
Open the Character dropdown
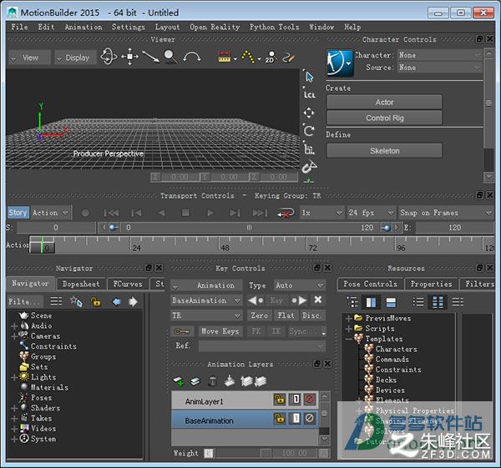click(440, 55)
